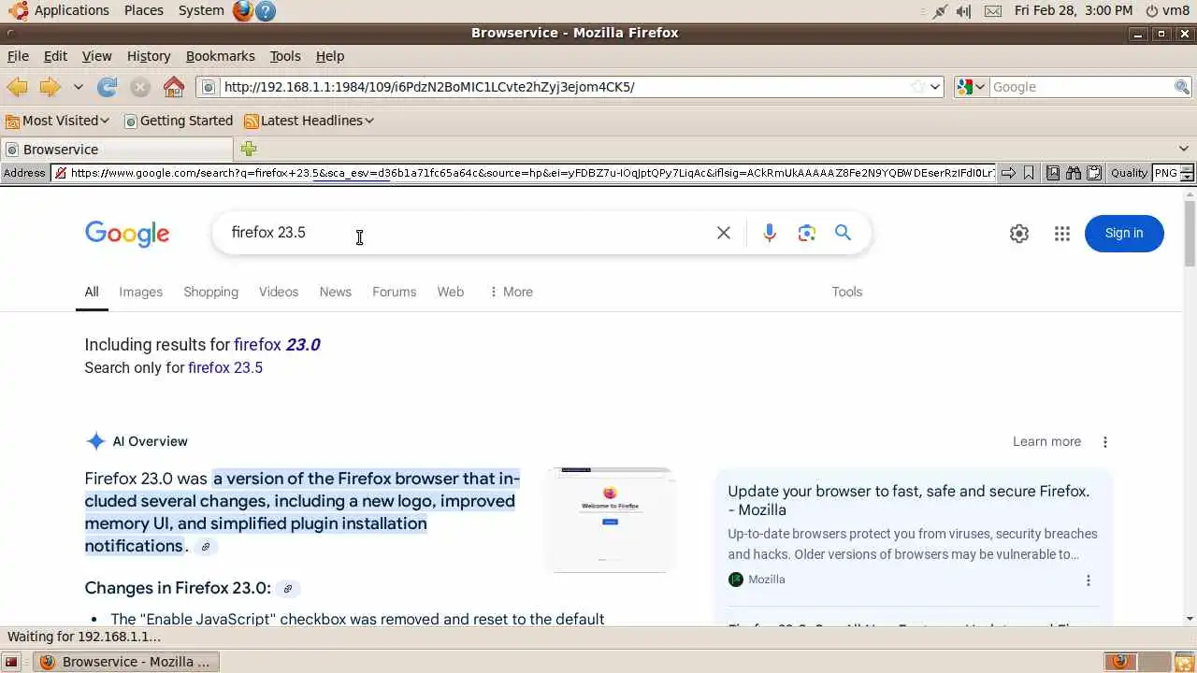
Task: Click the Browservice find binoculars icon
Action: pos(1073,173)
